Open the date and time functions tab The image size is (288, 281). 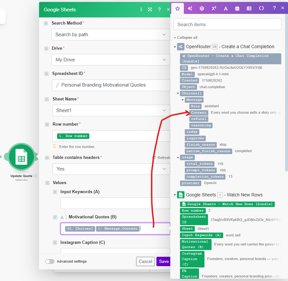[237, 8]
